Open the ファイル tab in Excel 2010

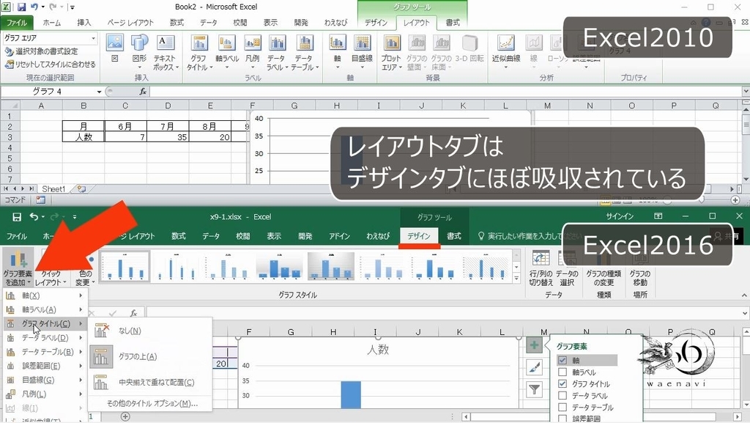(17, 23)
